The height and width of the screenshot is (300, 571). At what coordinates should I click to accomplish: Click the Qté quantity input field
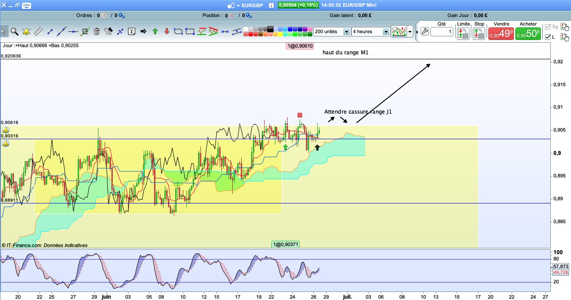click(442, 32)
